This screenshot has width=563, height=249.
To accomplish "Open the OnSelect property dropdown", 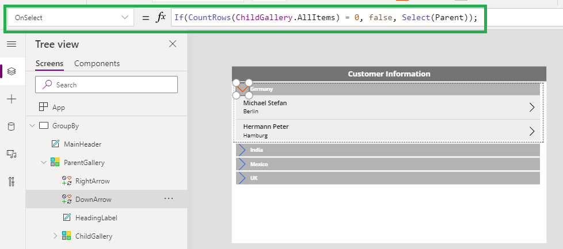I will click(70, 17).
